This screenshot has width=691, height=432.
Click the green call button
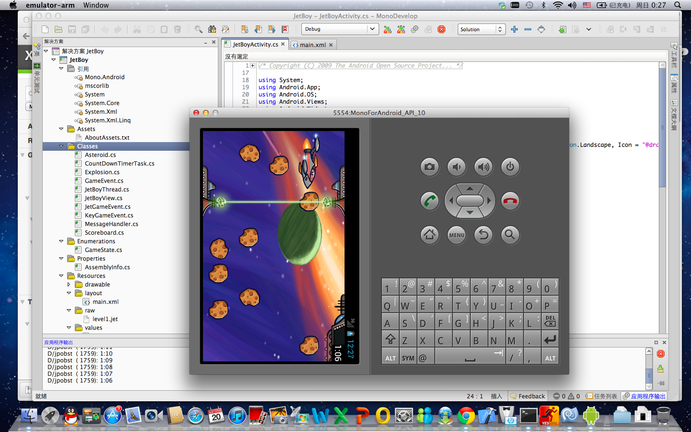[x=429, y=201]
